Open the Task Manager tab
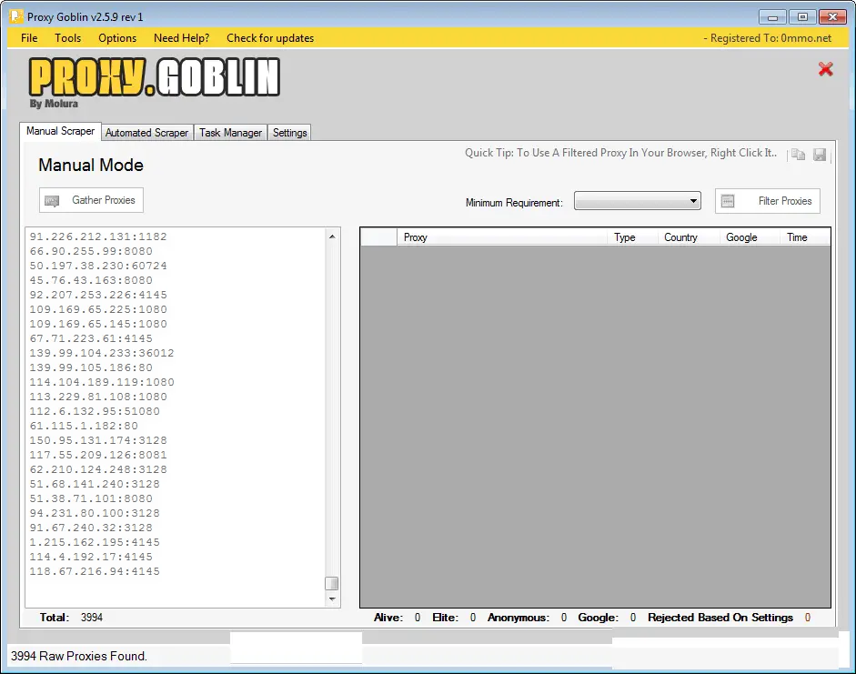This screenshot has height=674, width=856. 230,132
